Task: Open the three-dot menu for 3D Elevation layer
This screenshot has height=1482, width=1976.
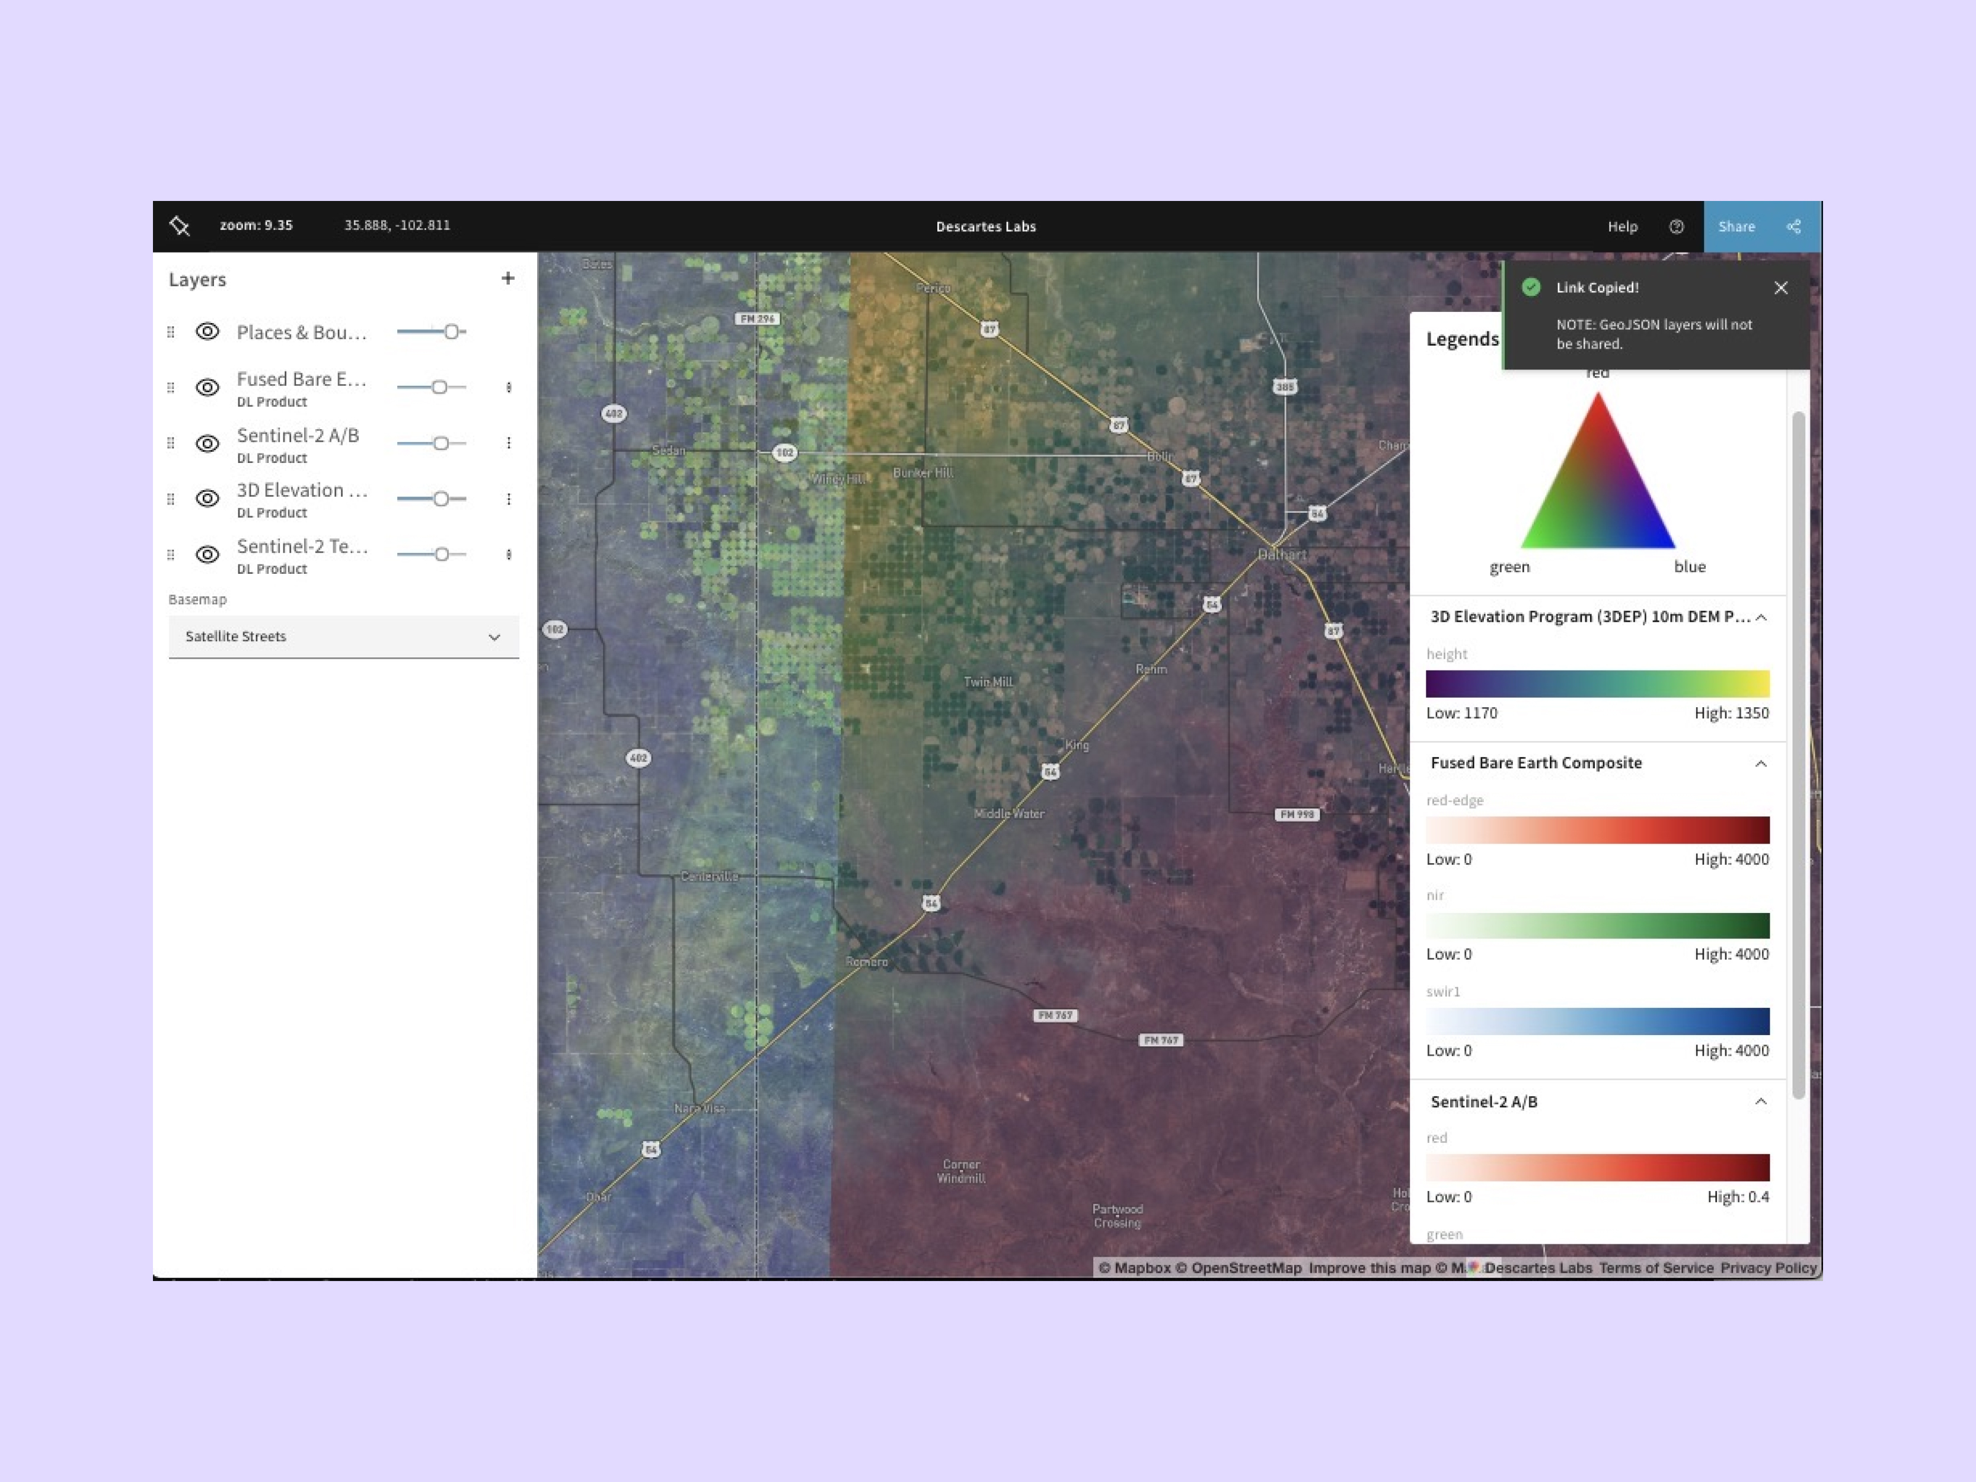Action: pyautogui.click(x=509, y=499)
